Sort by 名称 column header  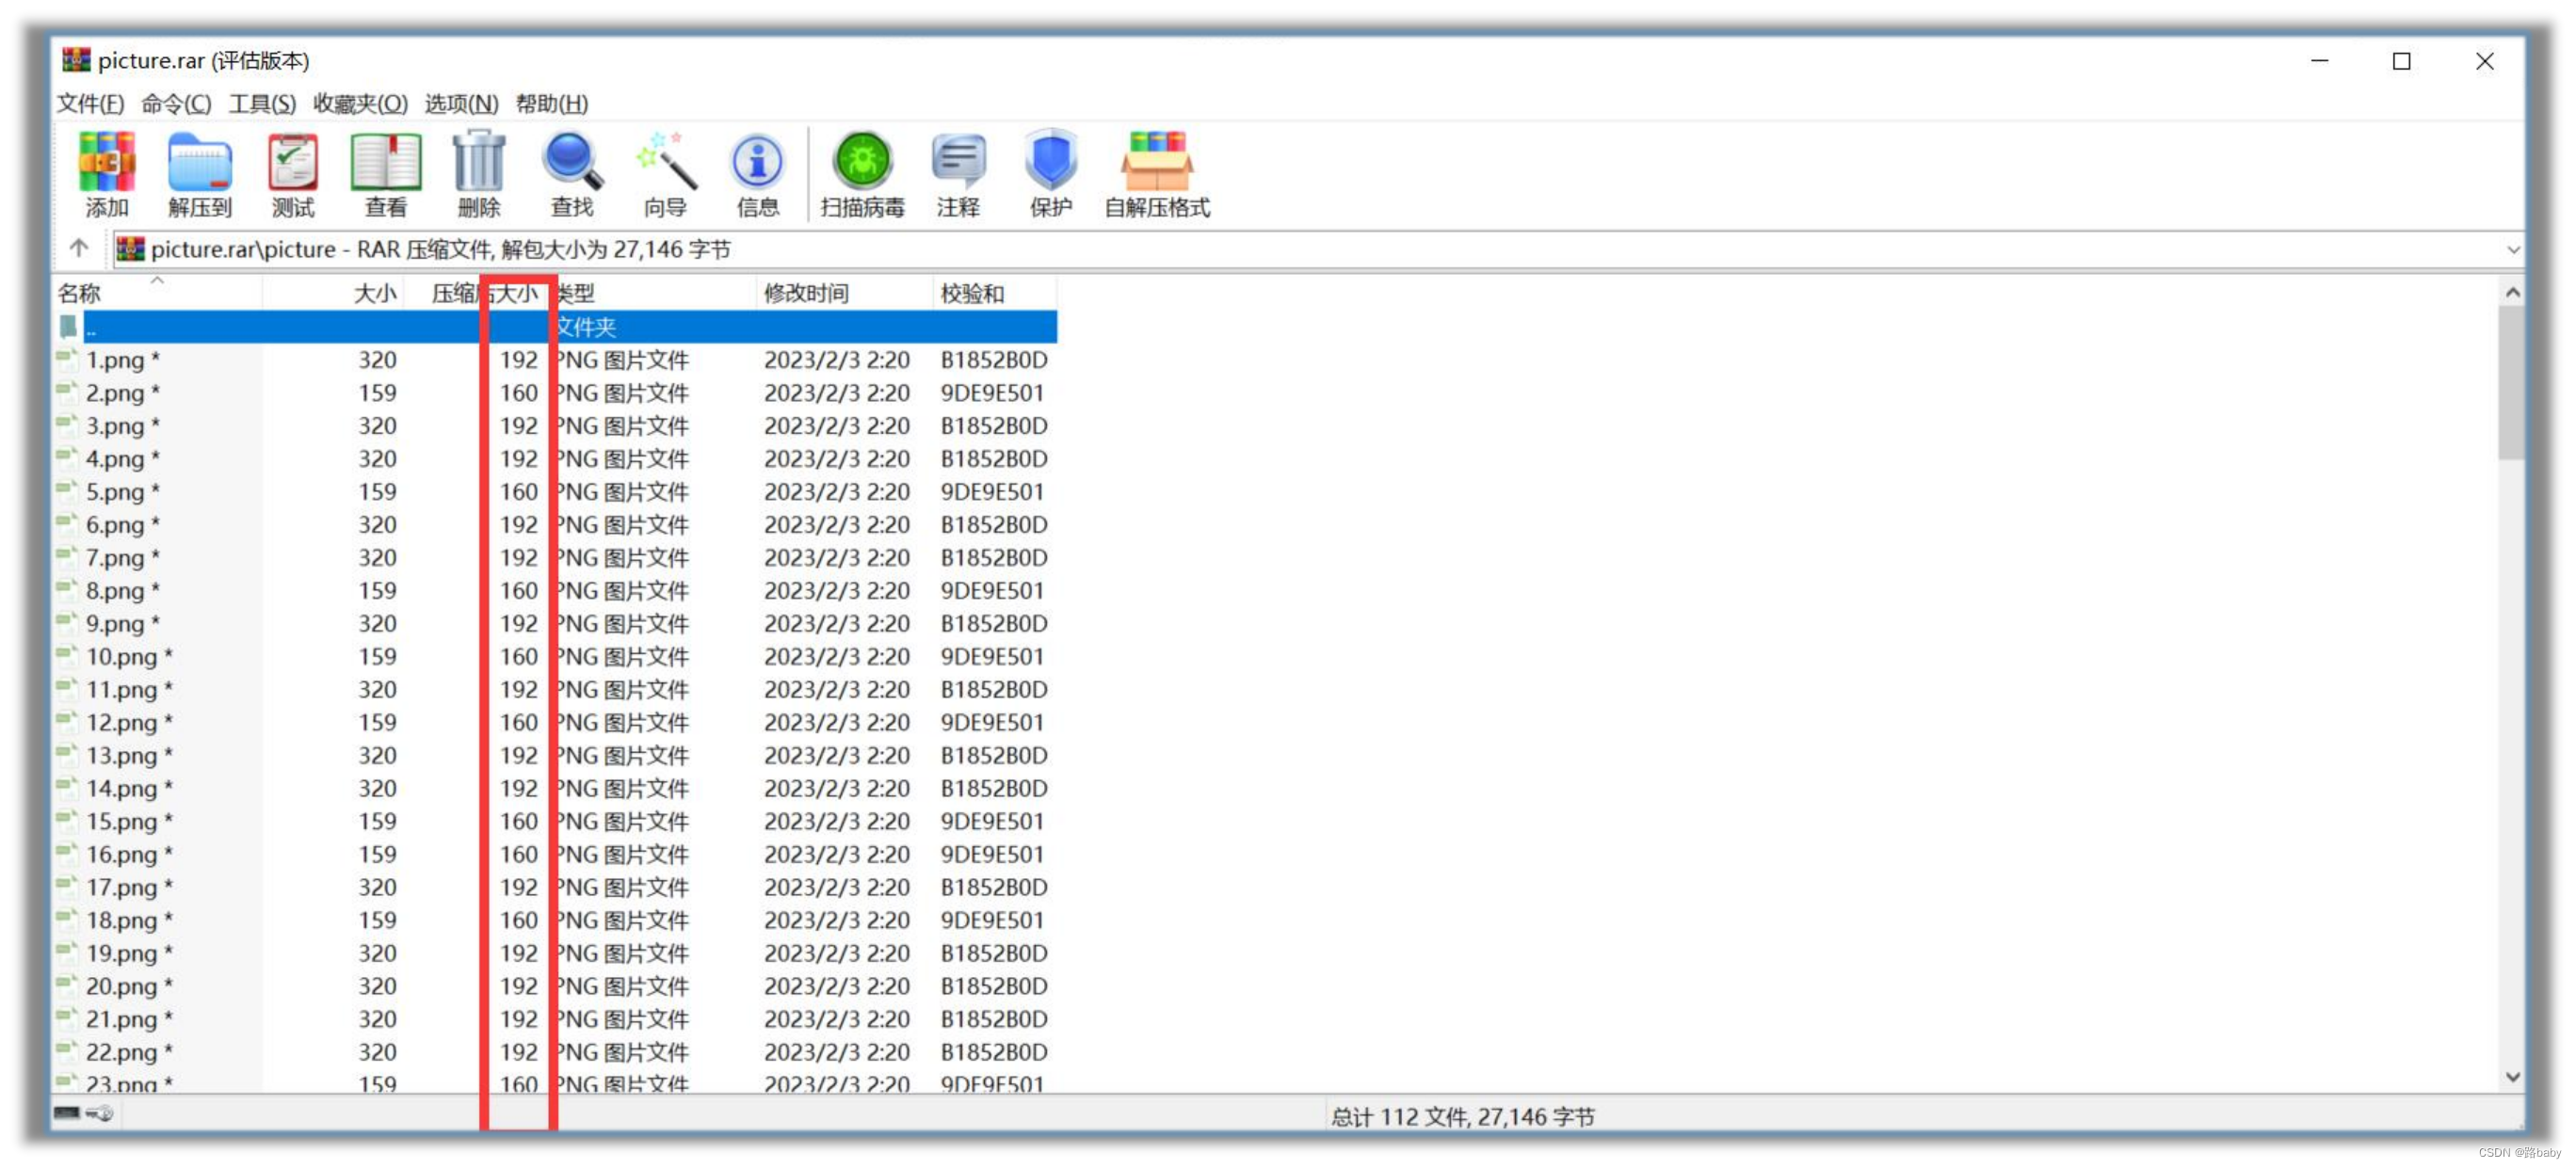click(80, 294)
